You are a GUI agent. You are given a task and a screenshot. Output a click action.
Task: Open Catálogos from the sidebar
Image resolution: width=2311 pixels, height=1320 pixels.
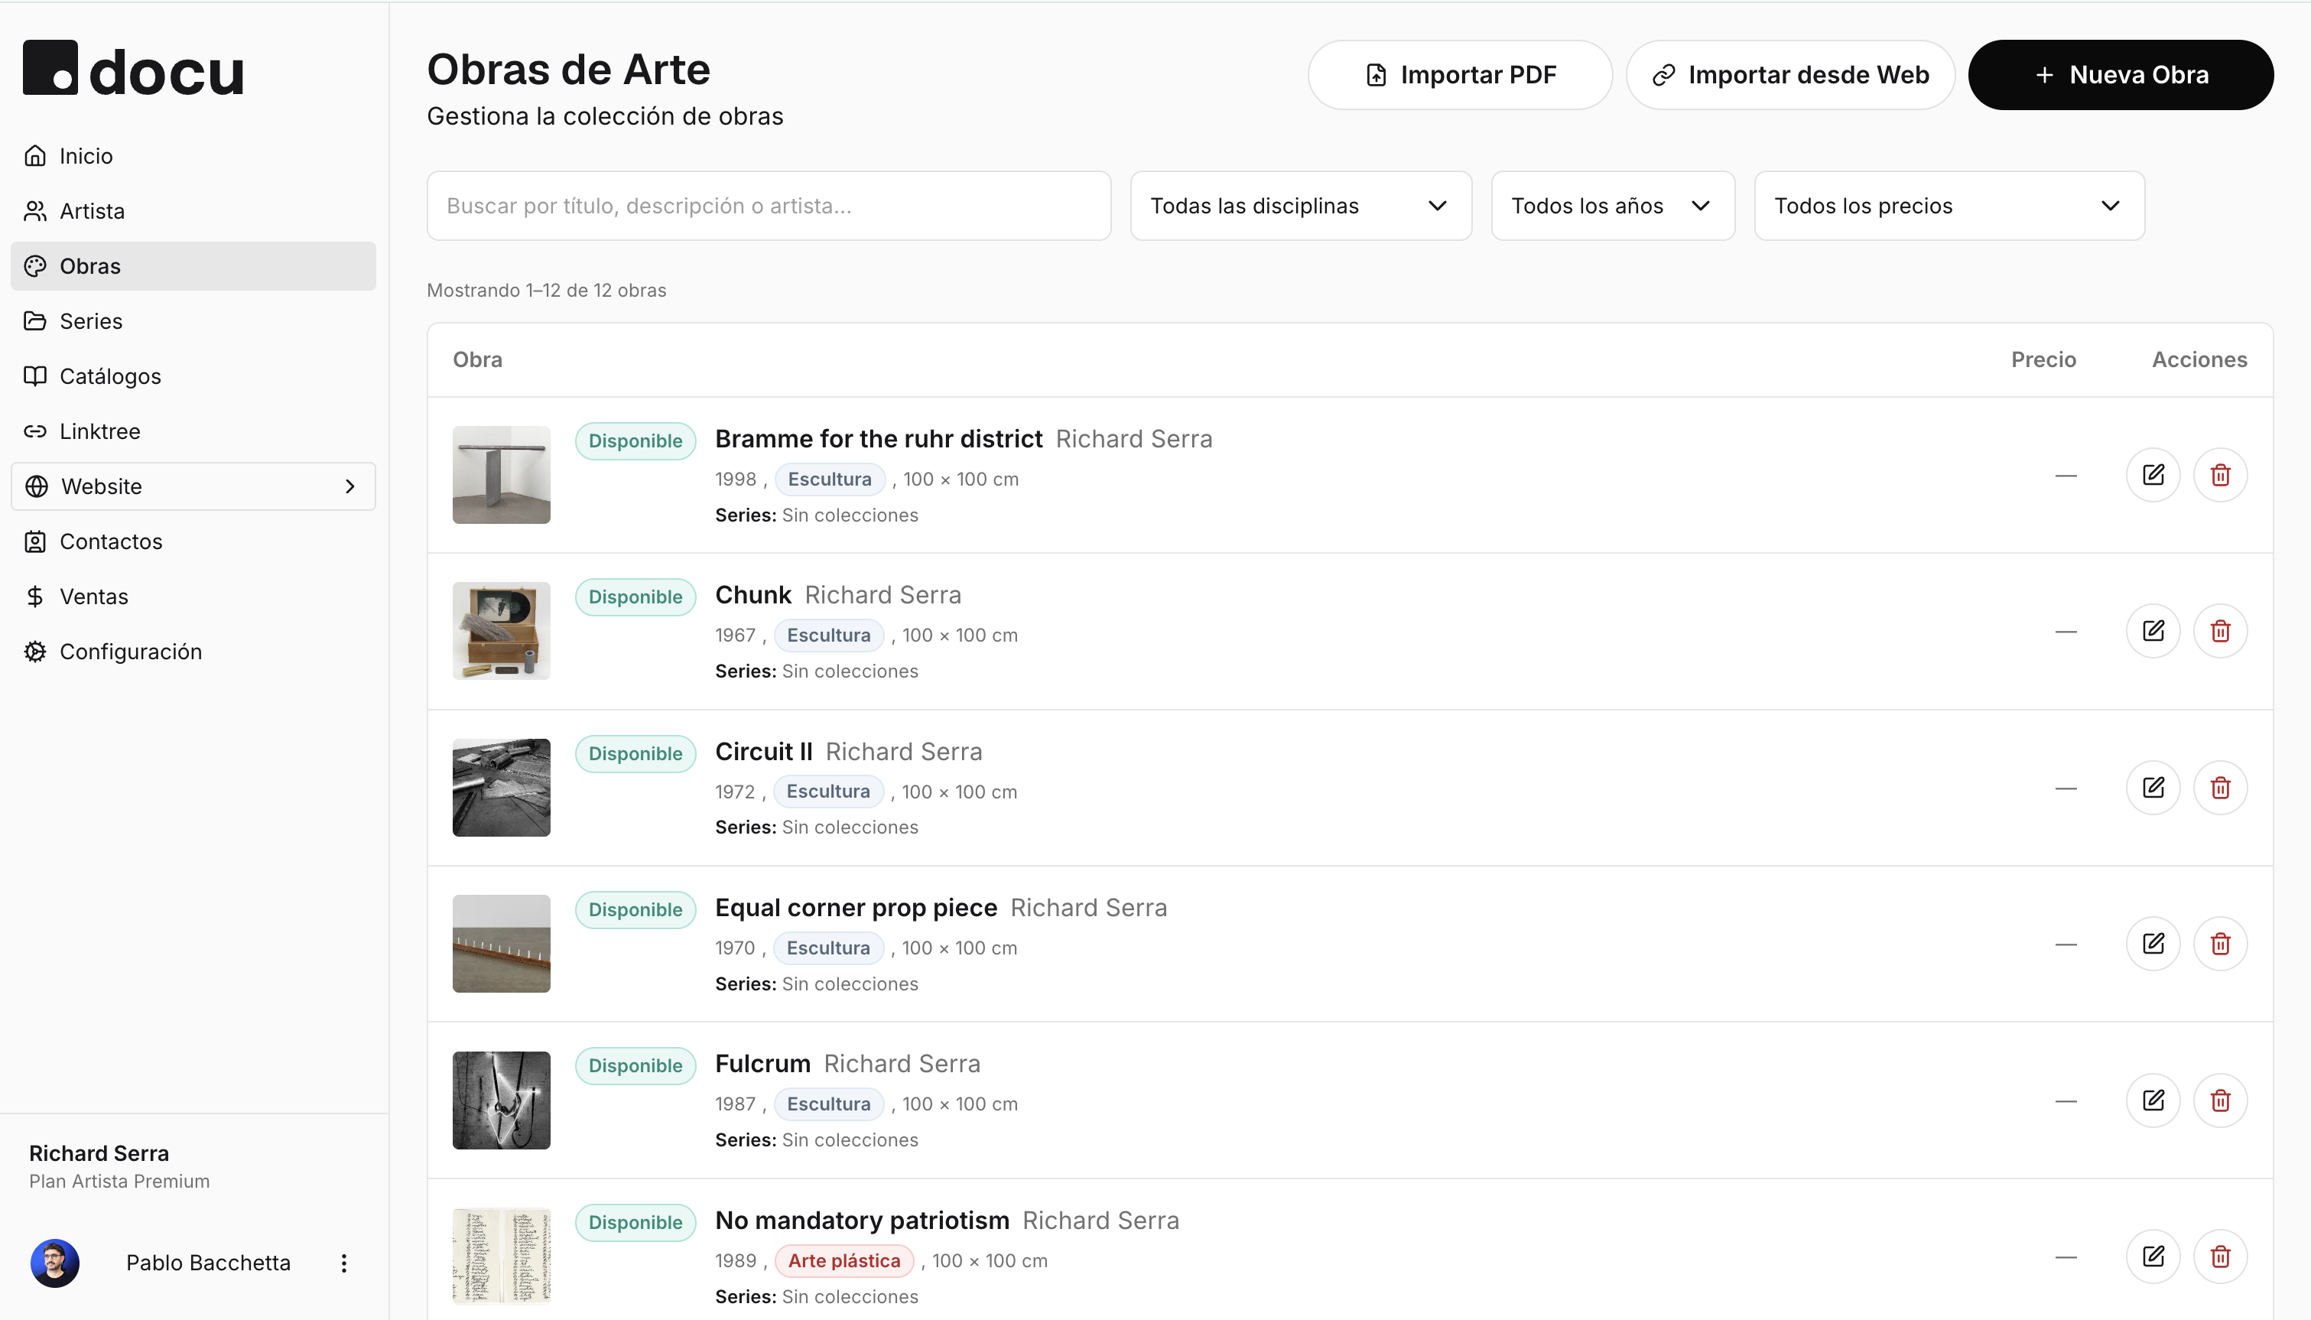pyautogui.click(x=193, y=376)
